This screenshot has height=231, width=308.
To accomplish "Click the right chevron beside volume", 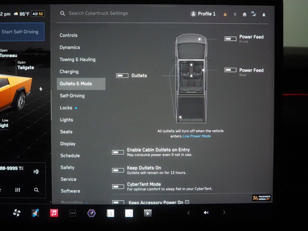I will pyautogui.click(x=224, y=212).
